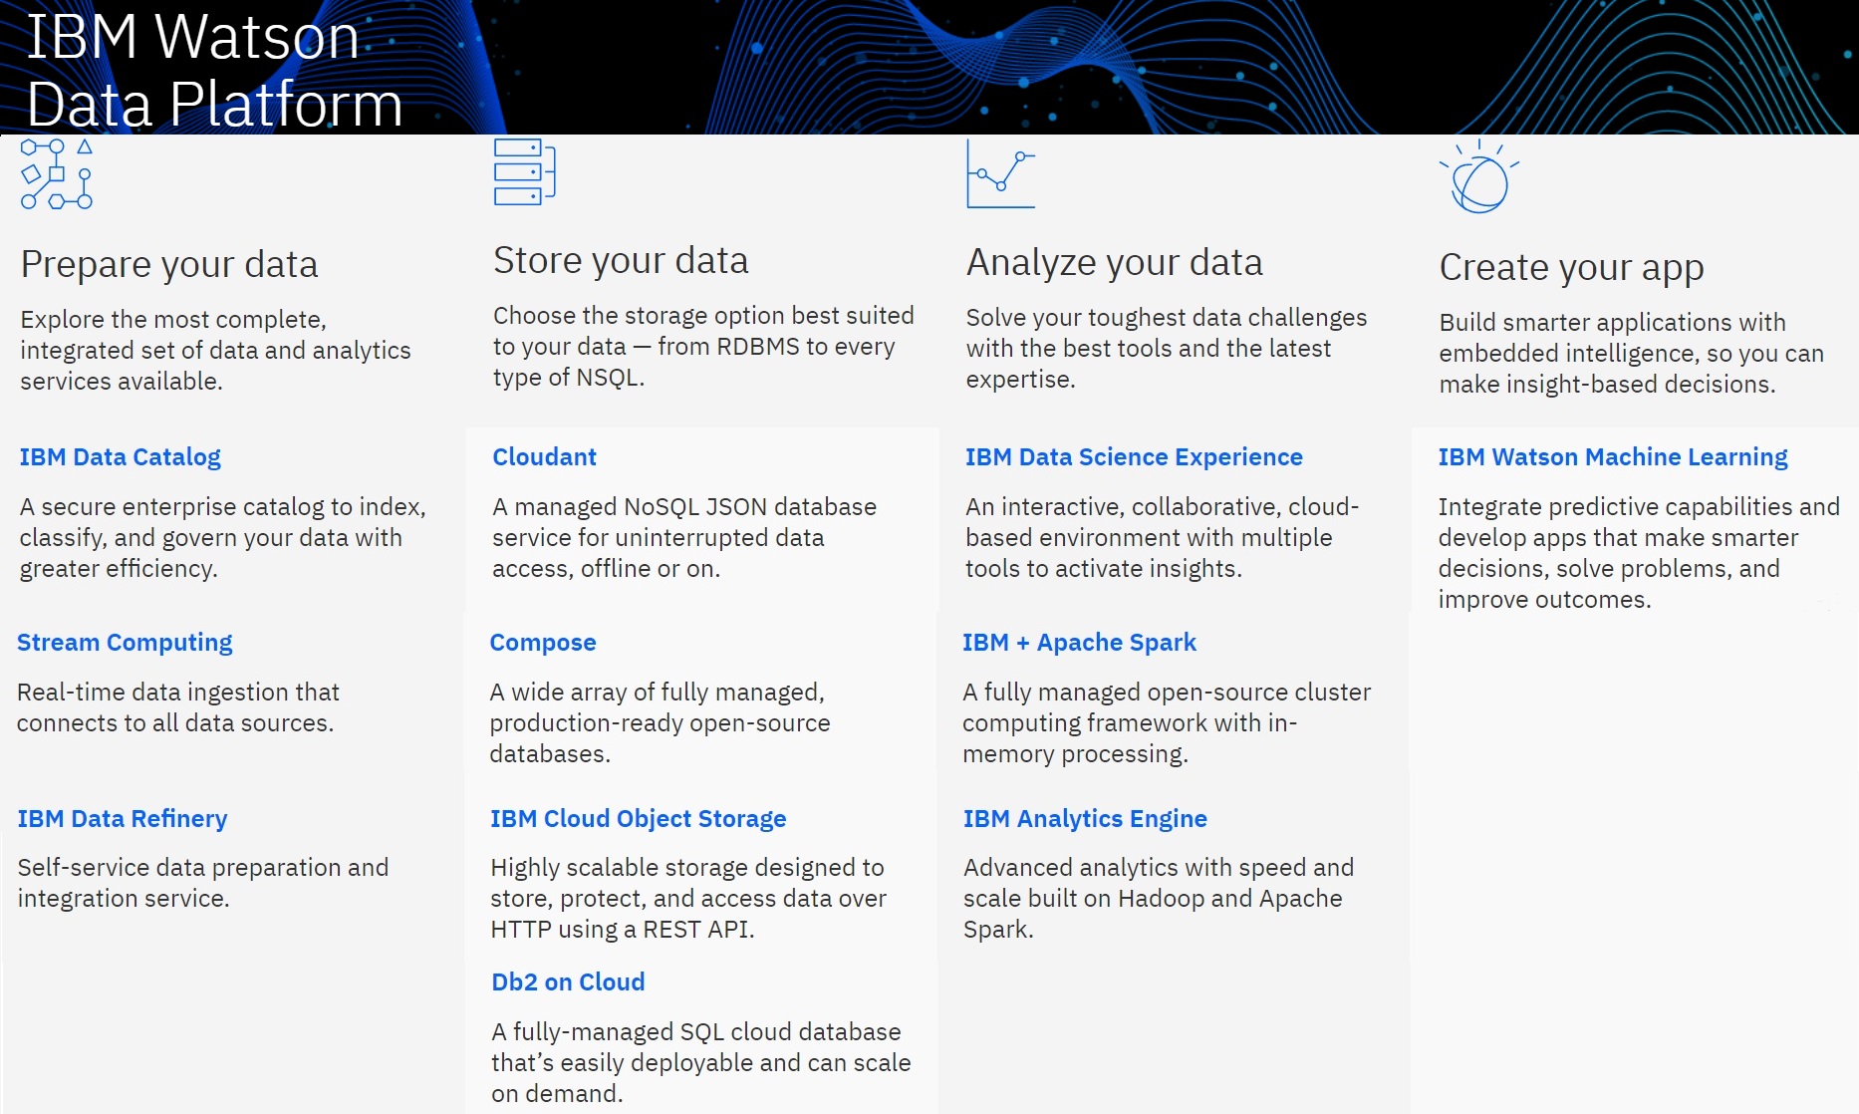Open the IBM Cloud Object Storage link
This screenshot has height=1114, width=1859.
638,818
